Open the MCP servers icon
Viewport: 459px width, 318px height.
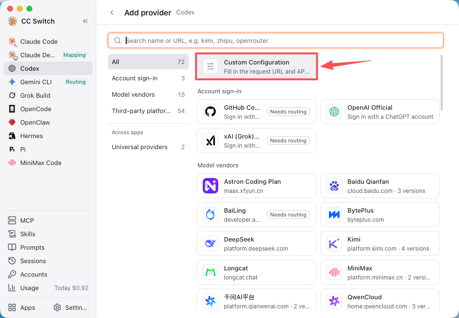click(x=12, y=220)
